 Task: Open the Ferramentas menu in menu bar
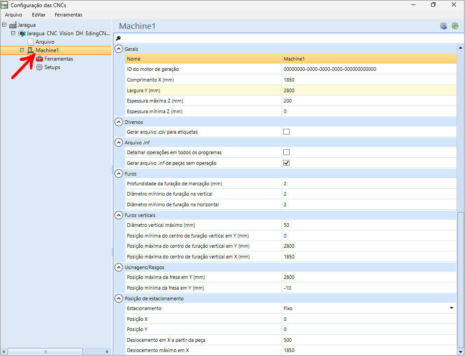pos(68,15)
